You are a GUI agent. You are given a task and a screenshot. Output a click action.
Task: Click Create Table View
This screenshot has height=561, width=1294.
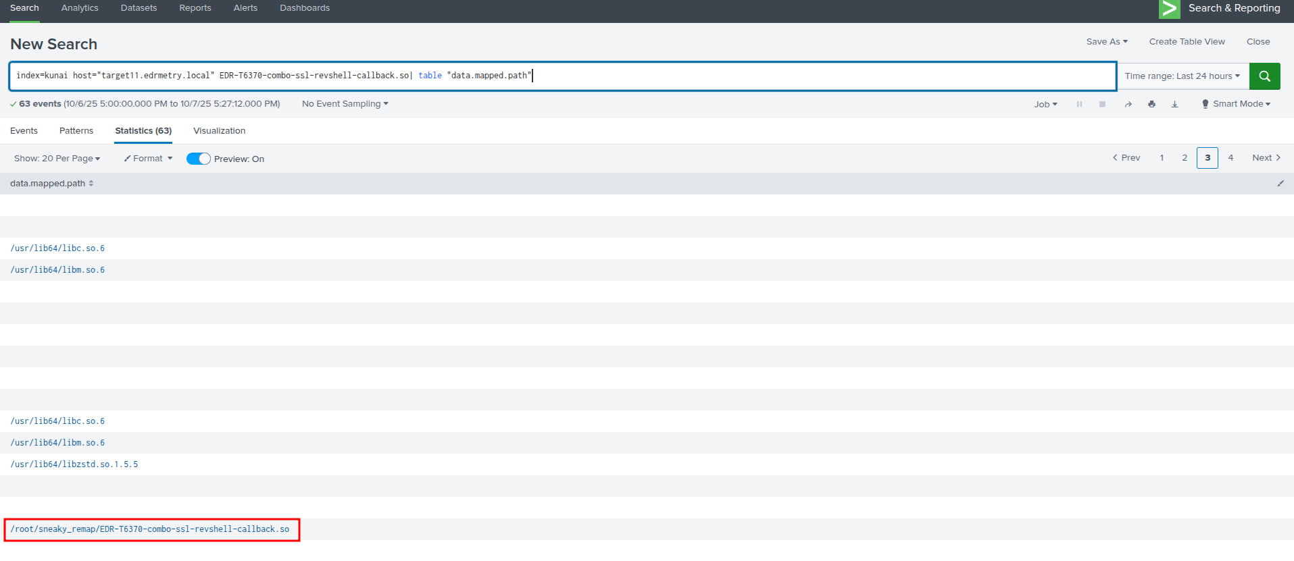pyautogui.click(x=1187, y=42)
